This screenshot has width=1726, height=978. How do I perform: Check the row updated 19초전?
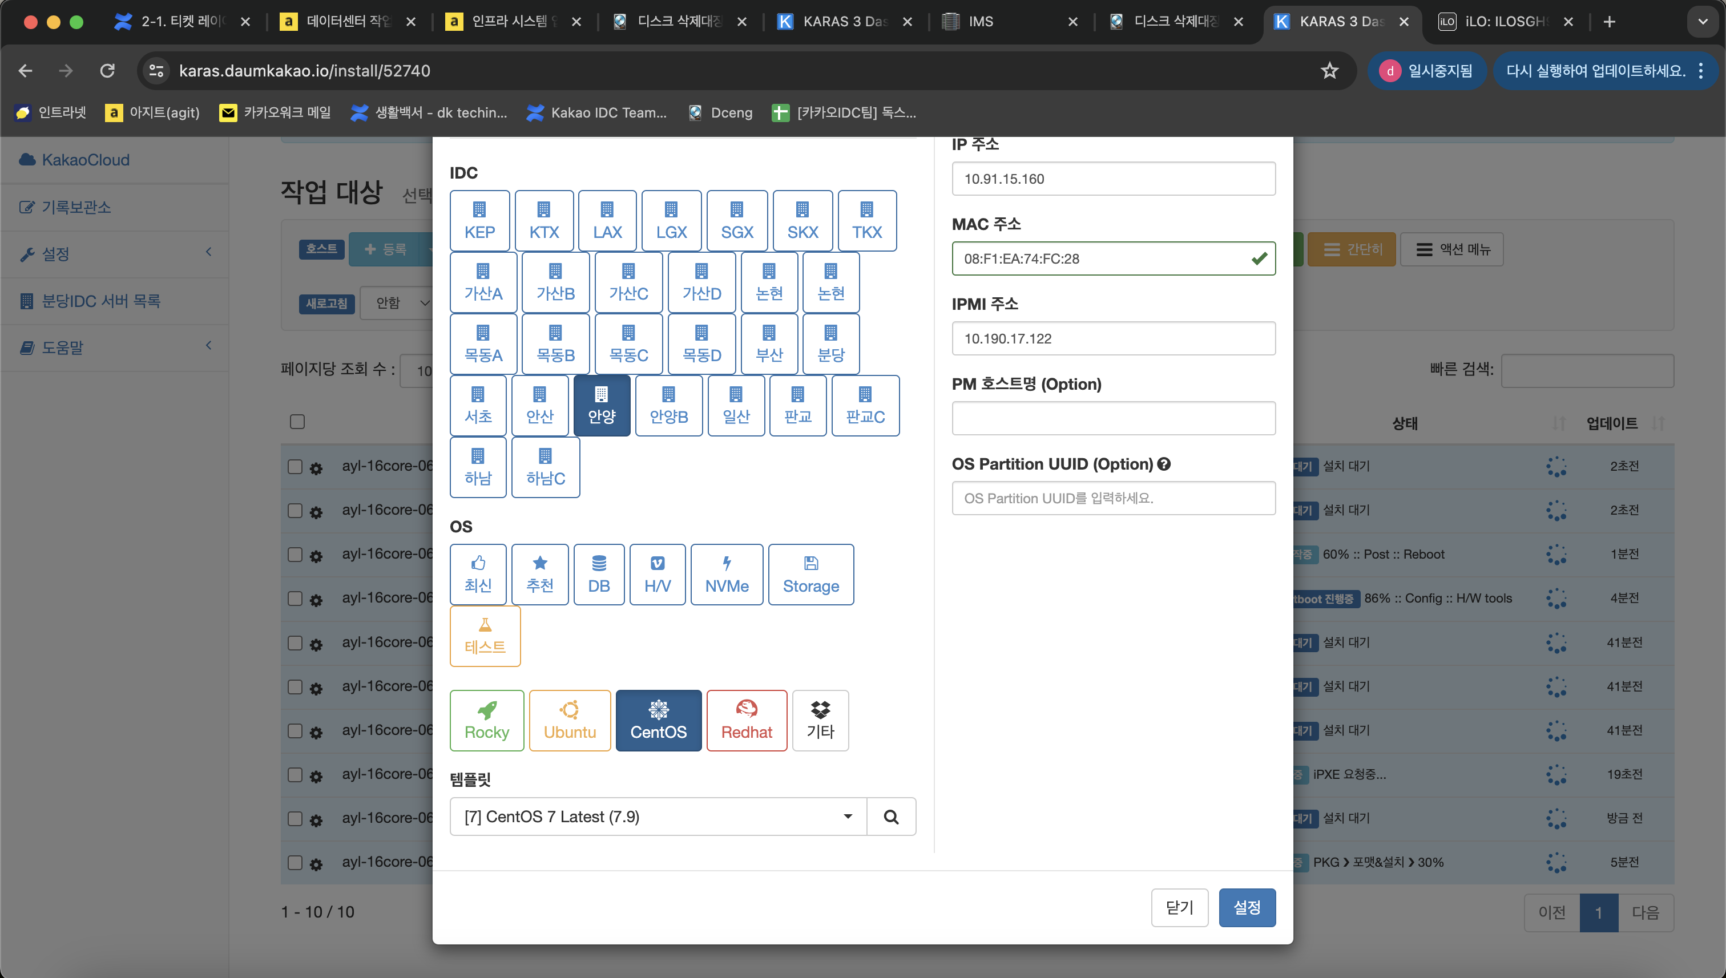tap(295, 774)
